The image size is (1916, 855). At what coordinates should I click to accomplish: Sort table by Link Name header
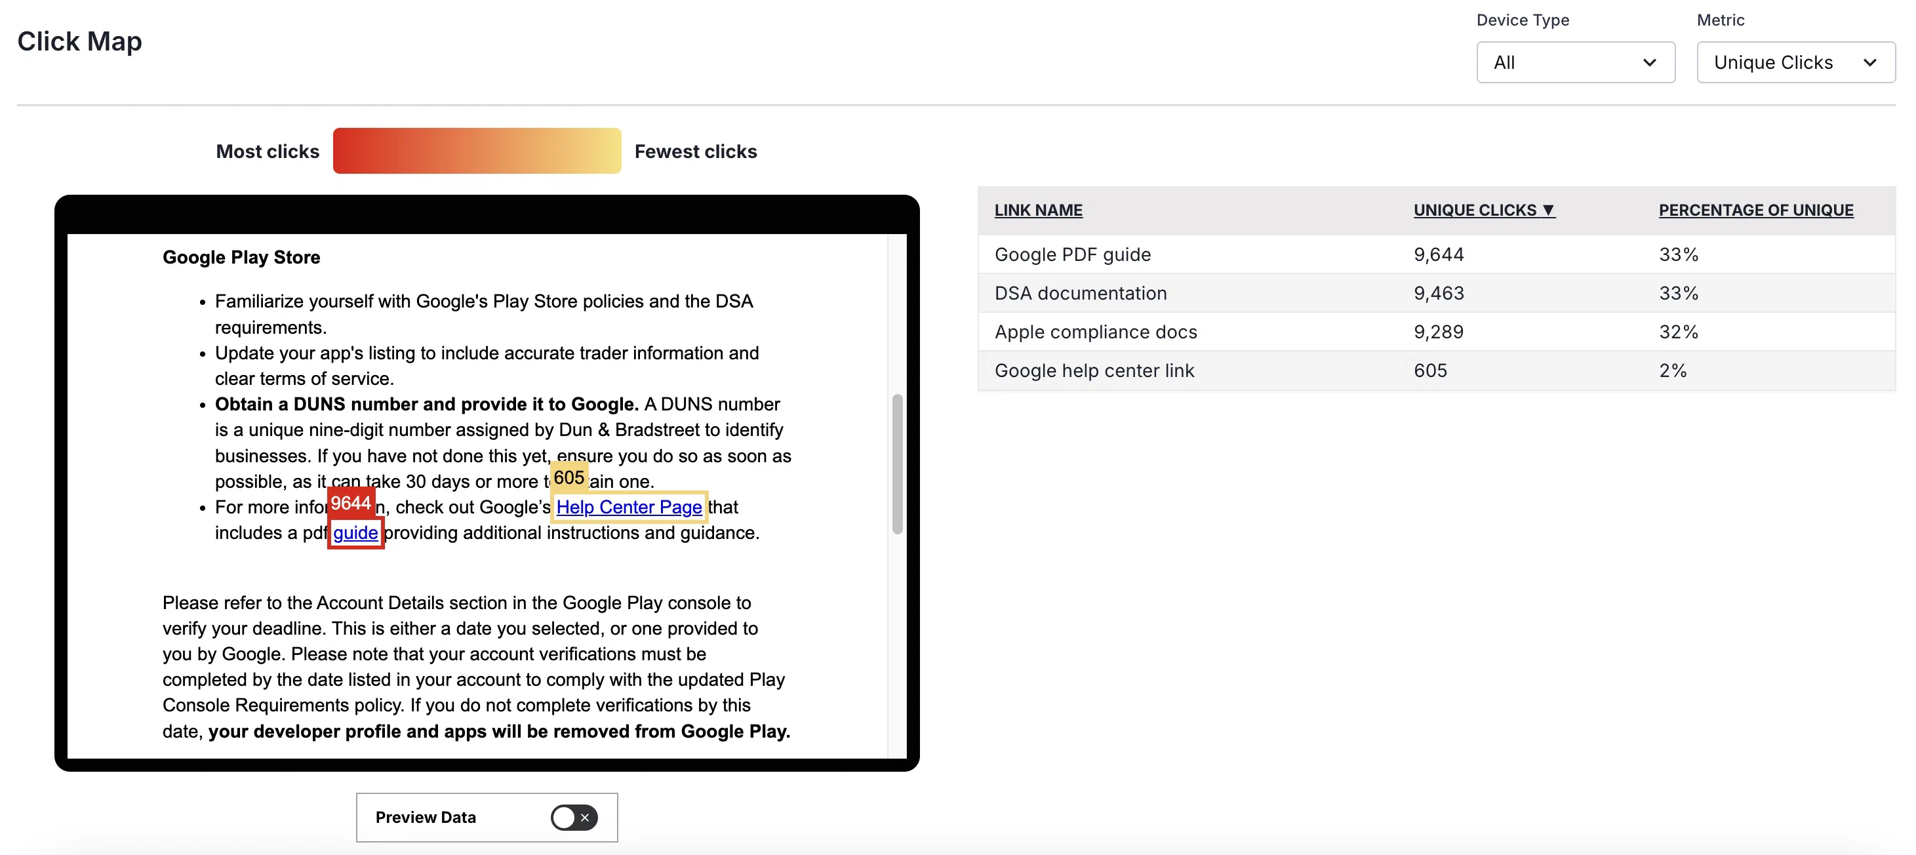click(1037, 210)
